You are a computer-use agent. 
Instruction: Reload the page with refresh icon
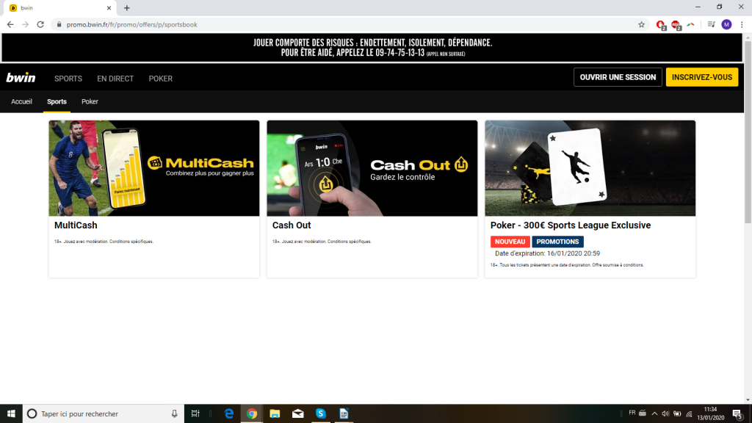coord(40,24)
